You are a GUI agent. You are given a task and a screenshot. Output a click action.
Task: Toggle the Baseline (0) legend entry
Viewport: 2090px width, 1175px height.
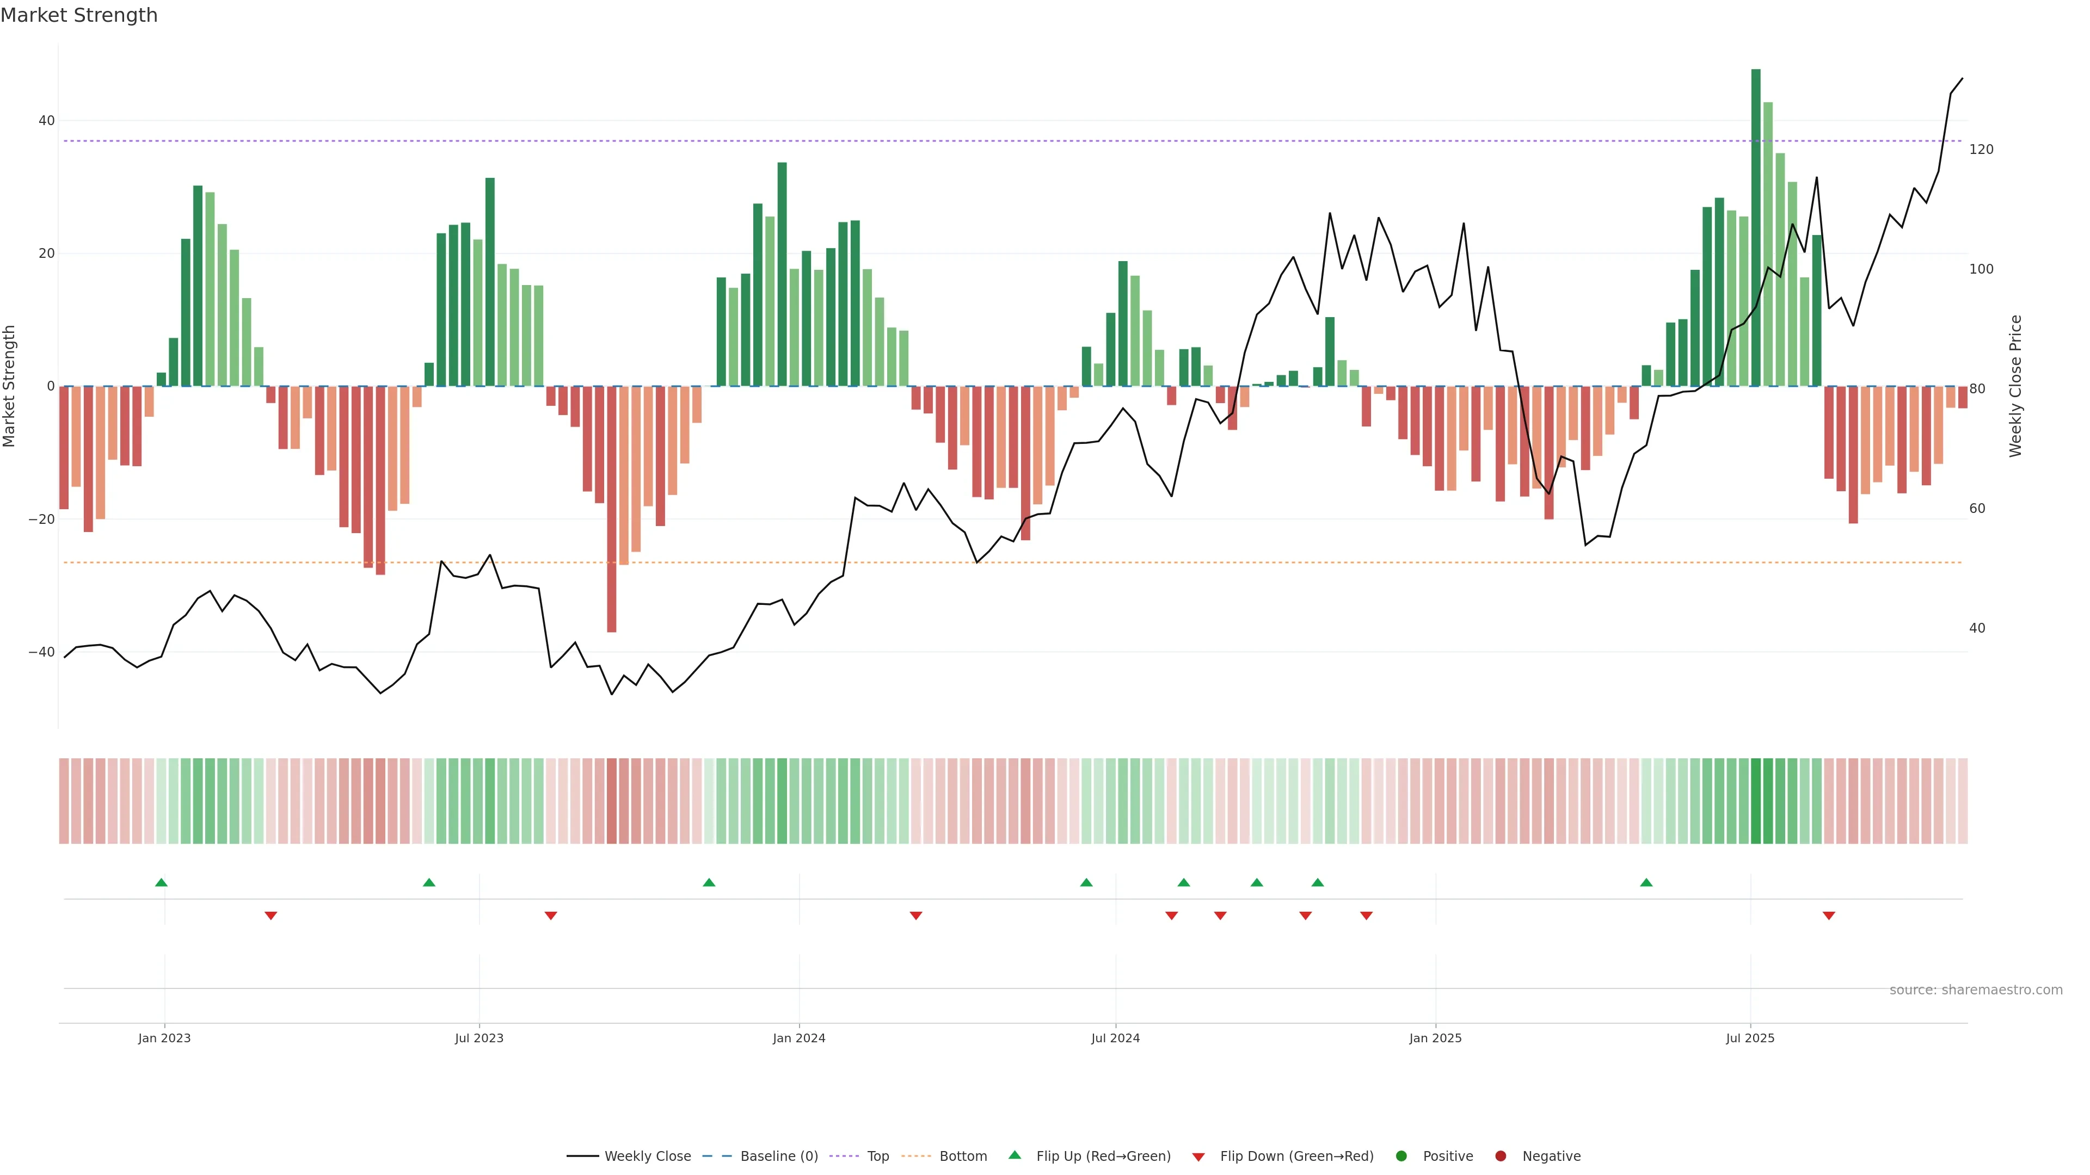point(779,1157)
